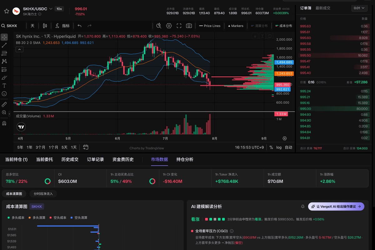Set chart range to 1天
Screen dimensions: 375x250
[74, 147]
